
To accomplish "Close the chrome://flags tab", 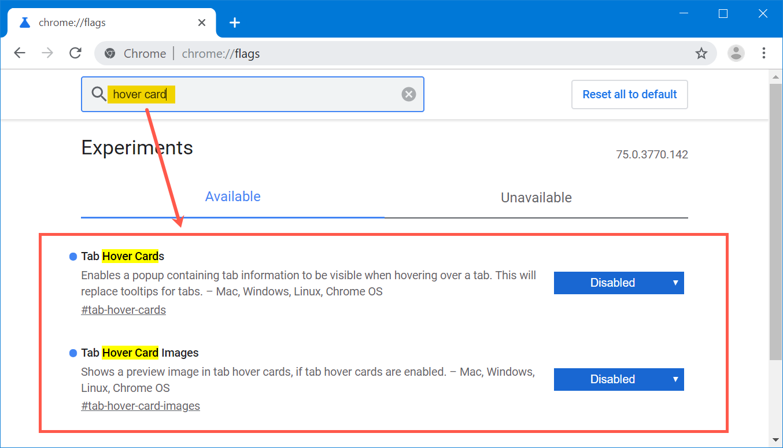I will (201, 23).
